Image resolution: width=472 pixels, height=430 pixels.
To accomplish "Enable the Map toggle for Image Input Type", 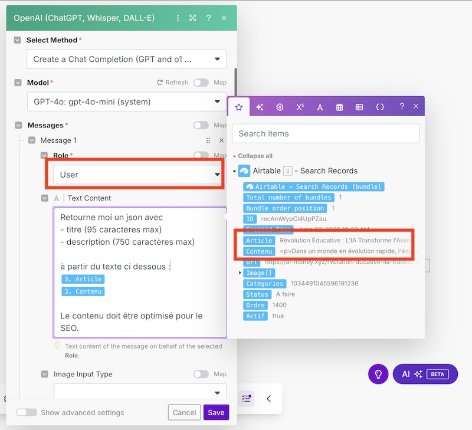I will 201,374.
